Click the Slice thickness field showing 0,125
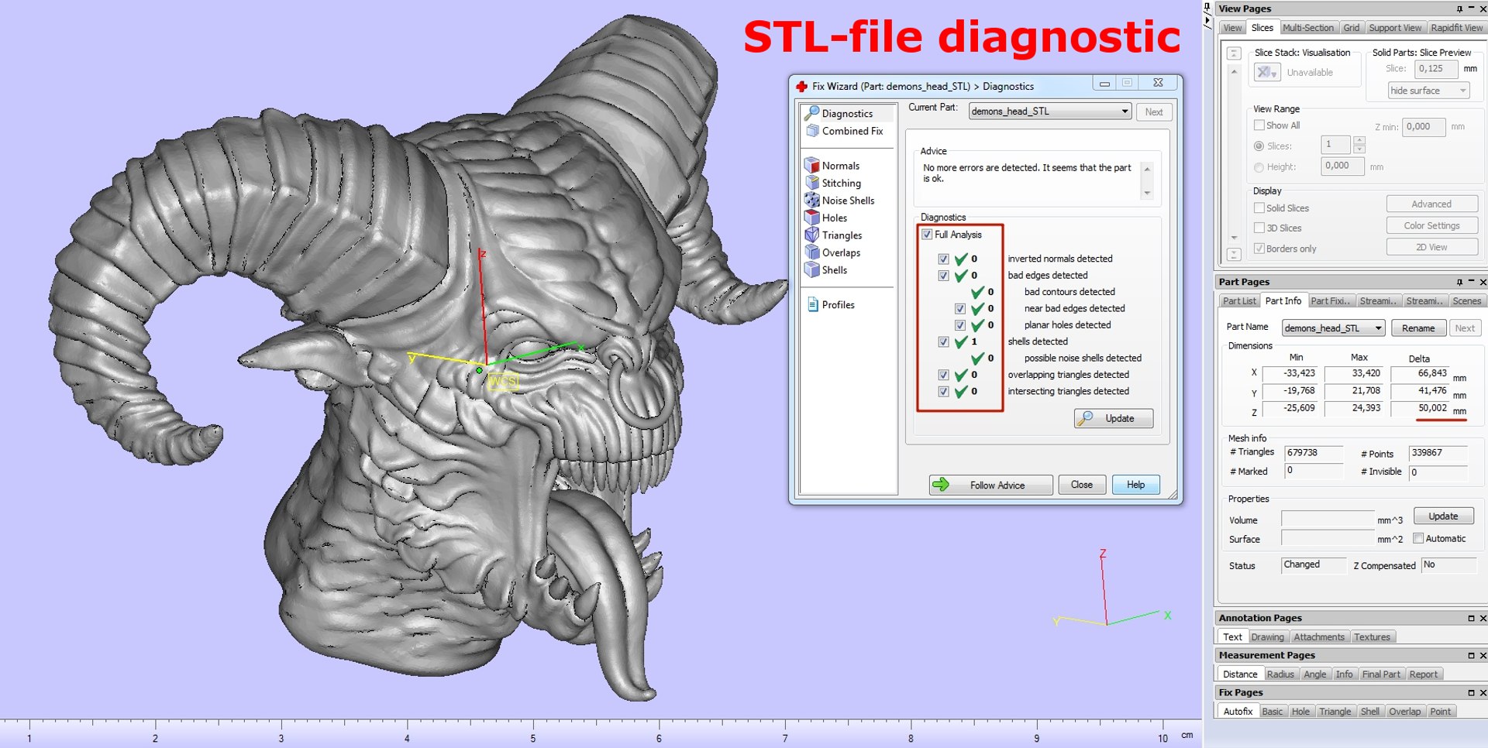 point(1436,68)
